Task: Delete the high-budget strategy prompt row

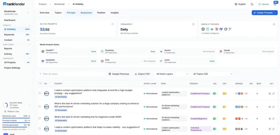Action: 270,93
